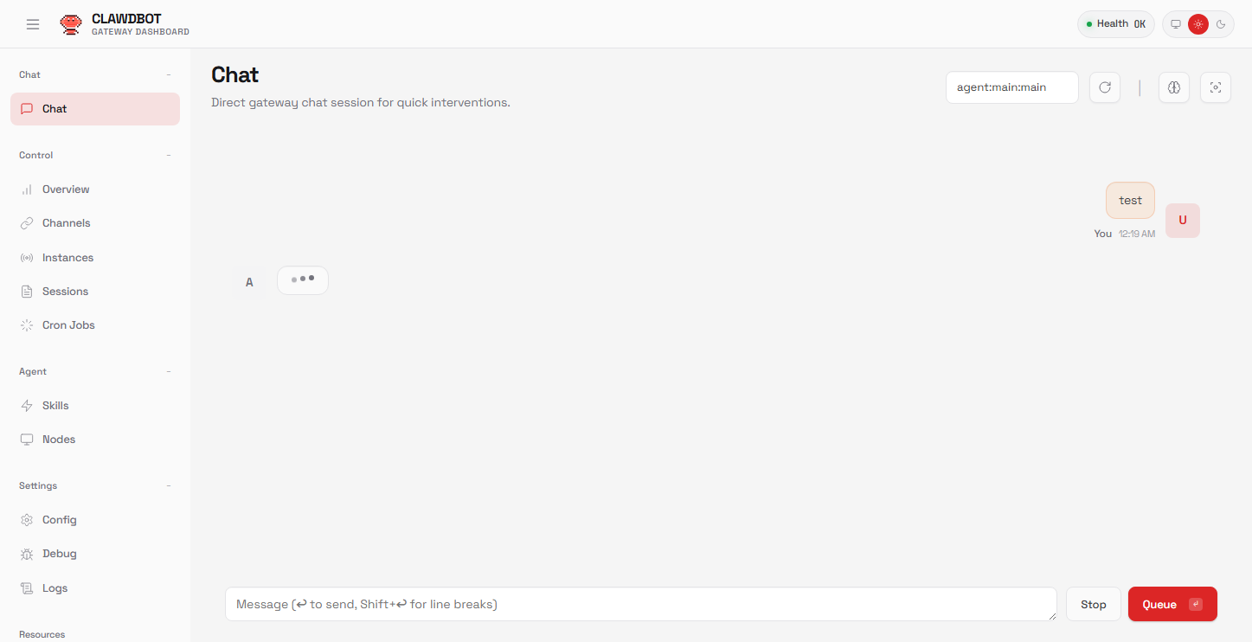Focus the Message input field
Screen dimensions: 1252x642
640,604
